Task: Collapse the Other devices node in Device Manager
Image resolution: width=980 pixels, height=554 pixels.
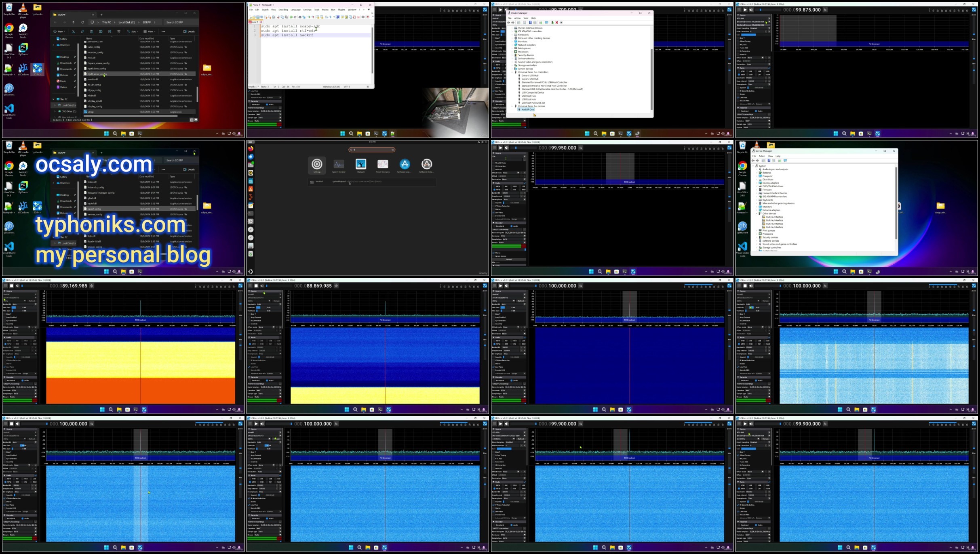Action: coord(757,213)
